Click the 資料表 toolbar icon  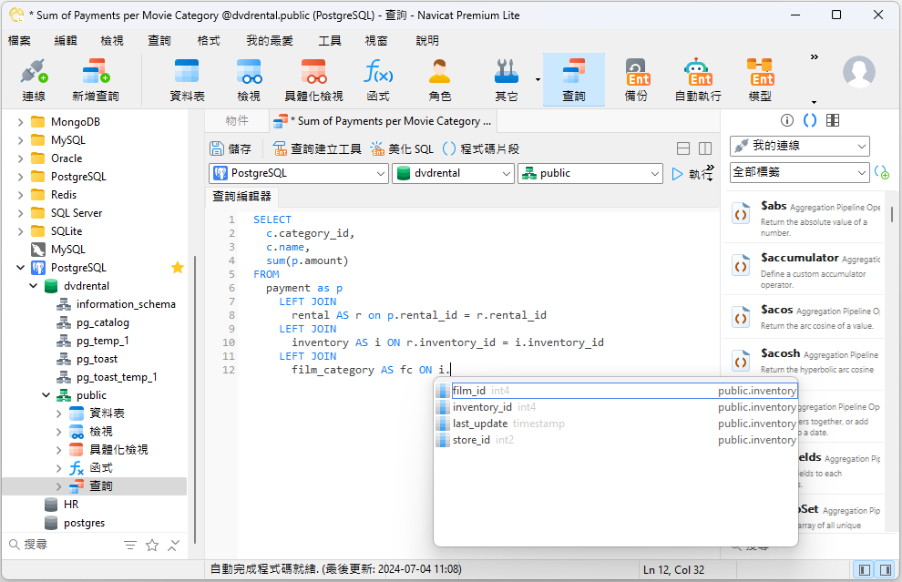(x=187, y=78)
